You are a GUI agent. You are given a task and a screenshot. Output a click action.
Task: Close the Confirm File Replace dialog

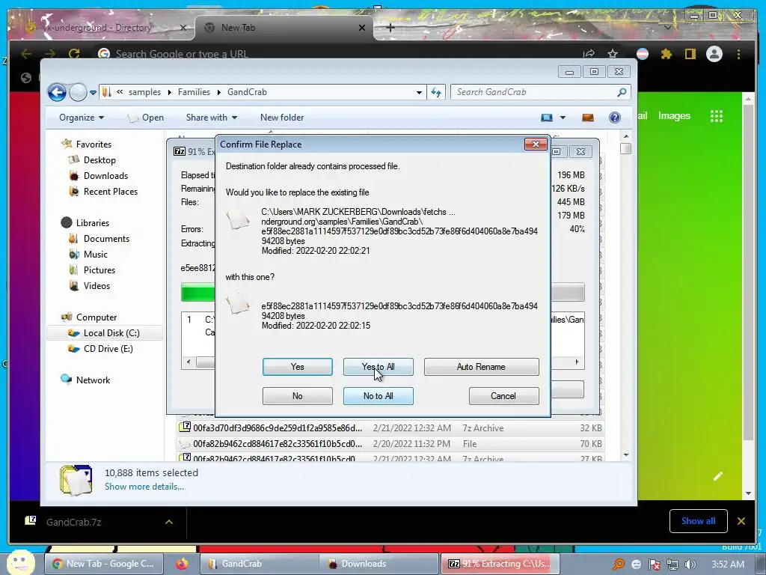pos(536,144)
